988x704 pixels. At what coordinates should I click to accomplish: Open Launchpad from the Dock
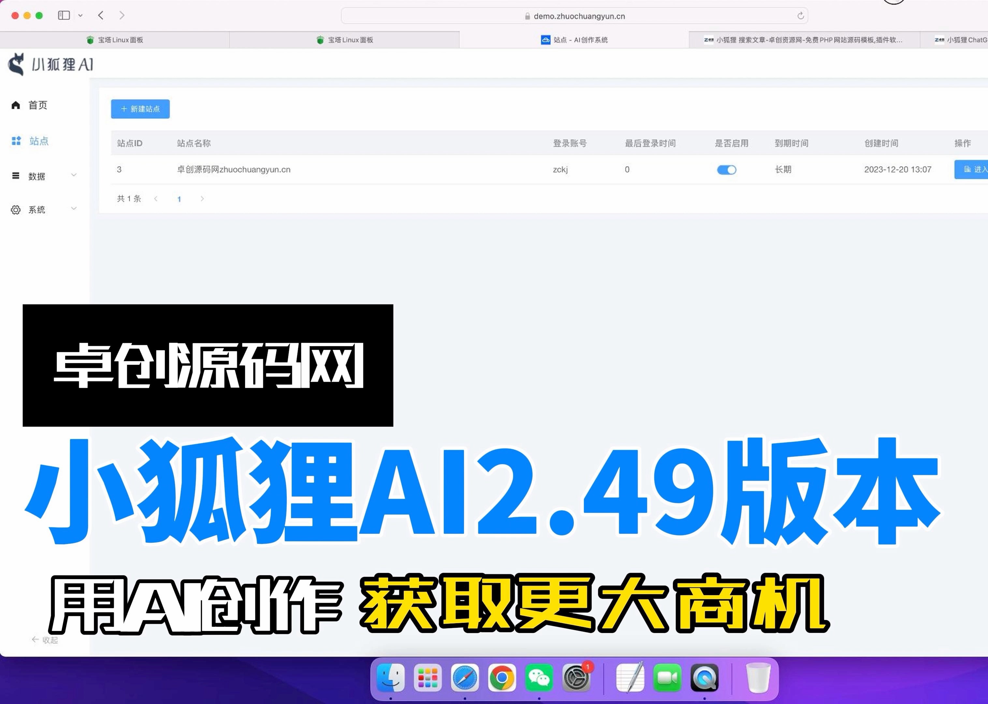coord(428,678)
